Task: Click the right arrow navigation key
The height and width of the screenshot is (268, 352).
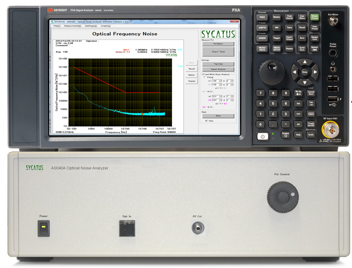Action: 315,72
